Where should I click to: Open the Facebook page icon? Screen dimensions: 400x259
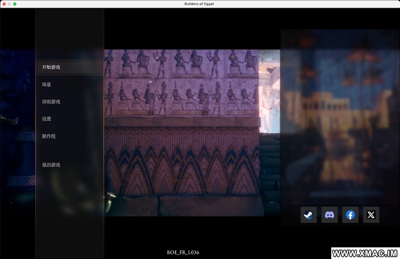(x=350, y=215)
